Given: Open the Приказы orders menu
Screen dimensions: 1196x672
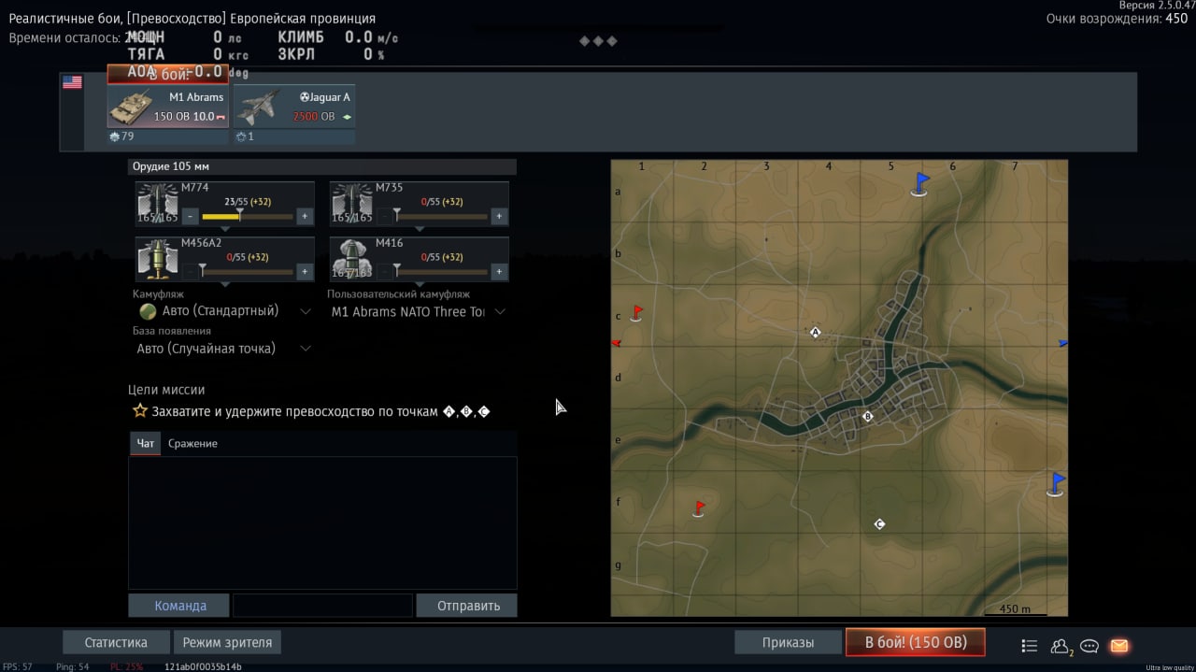Looking at the screenshot, I should pos(788,643).
